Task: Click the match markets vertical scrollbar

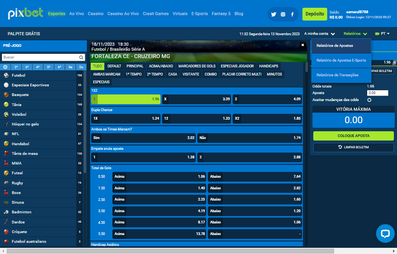Action: click(x=307, y=67)
